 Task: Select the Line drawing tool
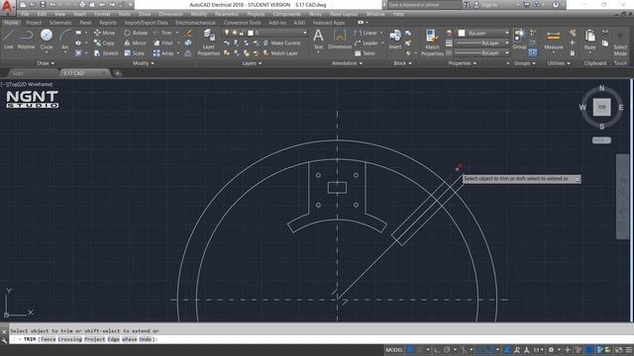[9, 40]
